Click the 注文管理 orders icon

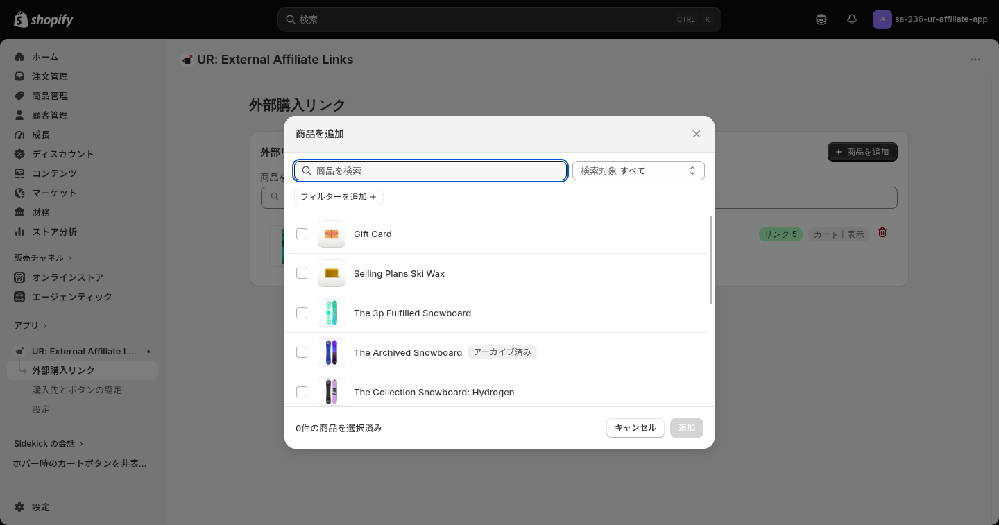19,76
